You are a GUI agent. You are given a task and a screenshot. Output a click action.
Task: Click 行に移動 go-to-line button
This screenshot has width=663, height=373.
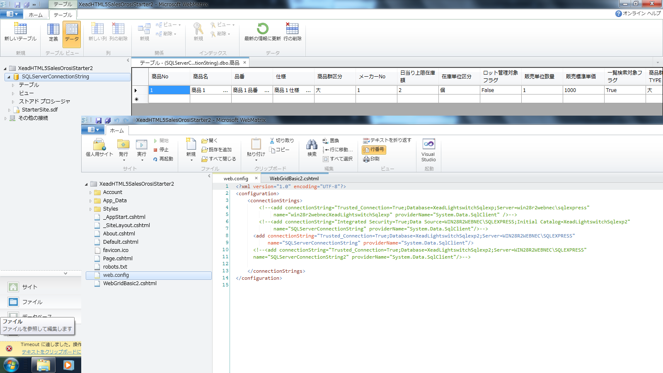(338, 150)
